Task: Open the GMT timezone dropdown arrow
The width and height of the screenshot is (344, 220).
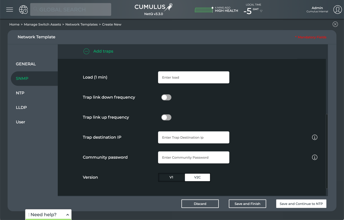Action: (261, 11)
